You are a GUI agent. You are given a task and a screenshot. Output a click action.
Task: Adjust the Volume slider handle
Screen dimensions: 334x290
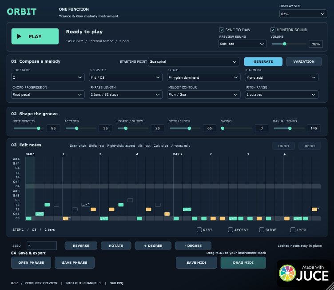pos(284,44)
